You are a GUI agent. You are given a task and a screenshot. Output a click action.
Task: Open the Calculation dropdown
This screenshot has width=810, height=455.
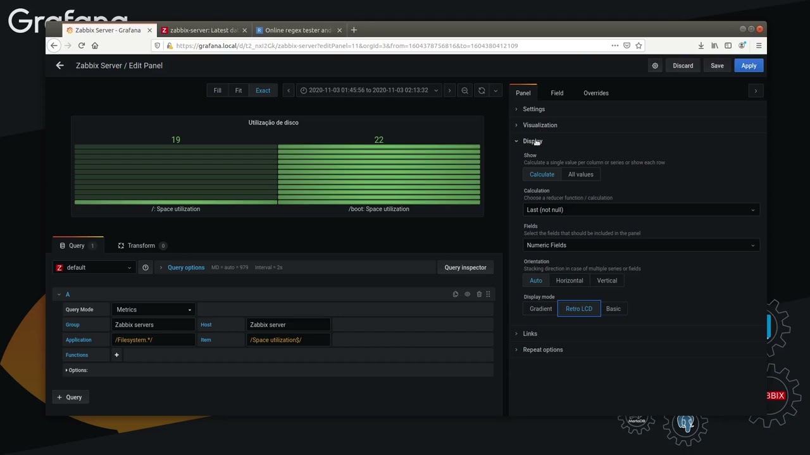point(642,210)
